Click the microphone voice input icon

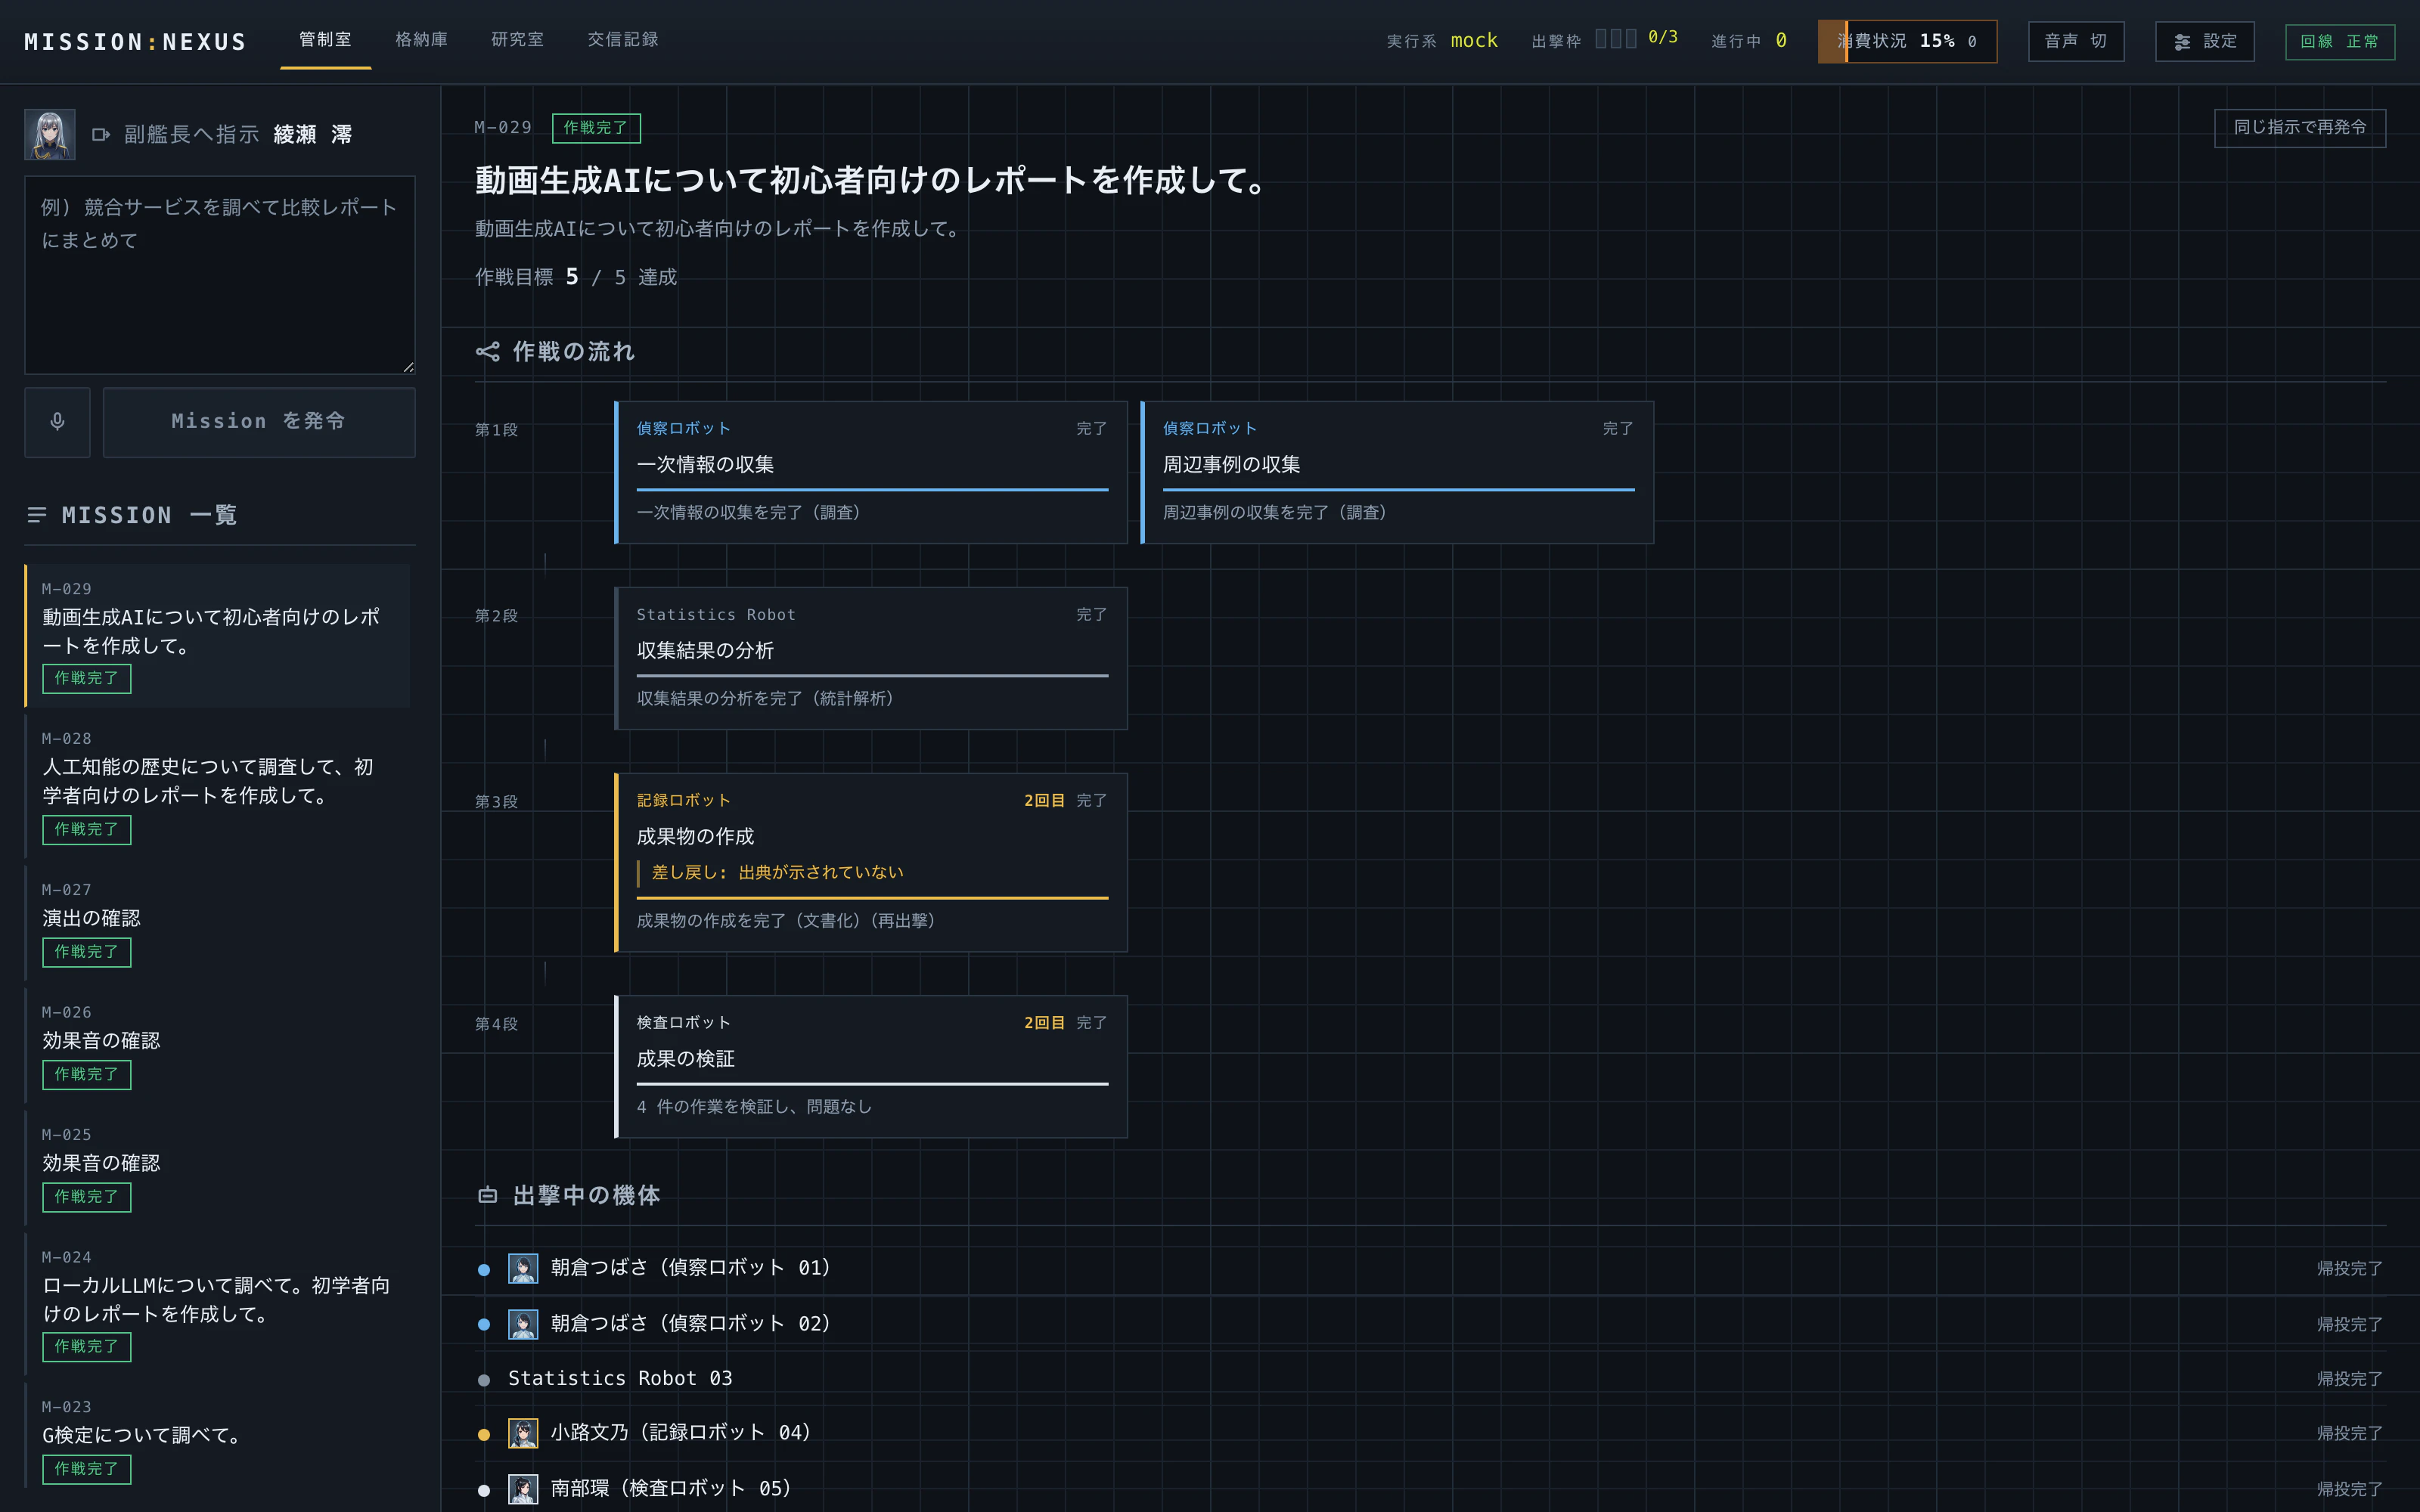pos(57,422)
